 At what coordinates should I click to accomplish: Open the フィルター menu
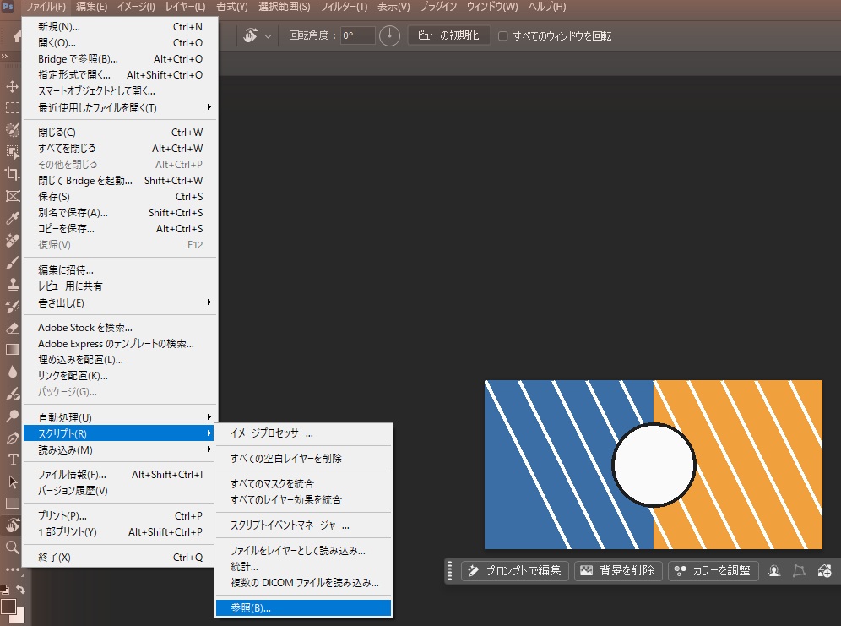(x=344, y=7)
